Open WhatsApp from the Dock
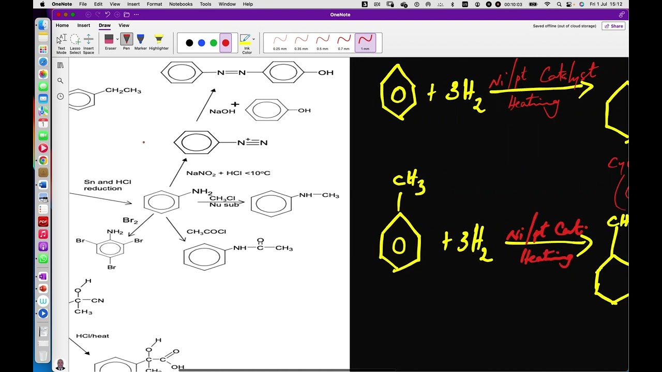Screen dimensions: 662x372 pyautogui.click(x=43, y=259)
